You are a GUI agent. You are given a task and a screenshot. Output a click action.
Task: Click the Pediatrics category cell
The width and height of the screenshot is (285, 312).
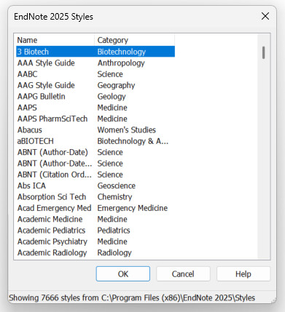[114, 230]
